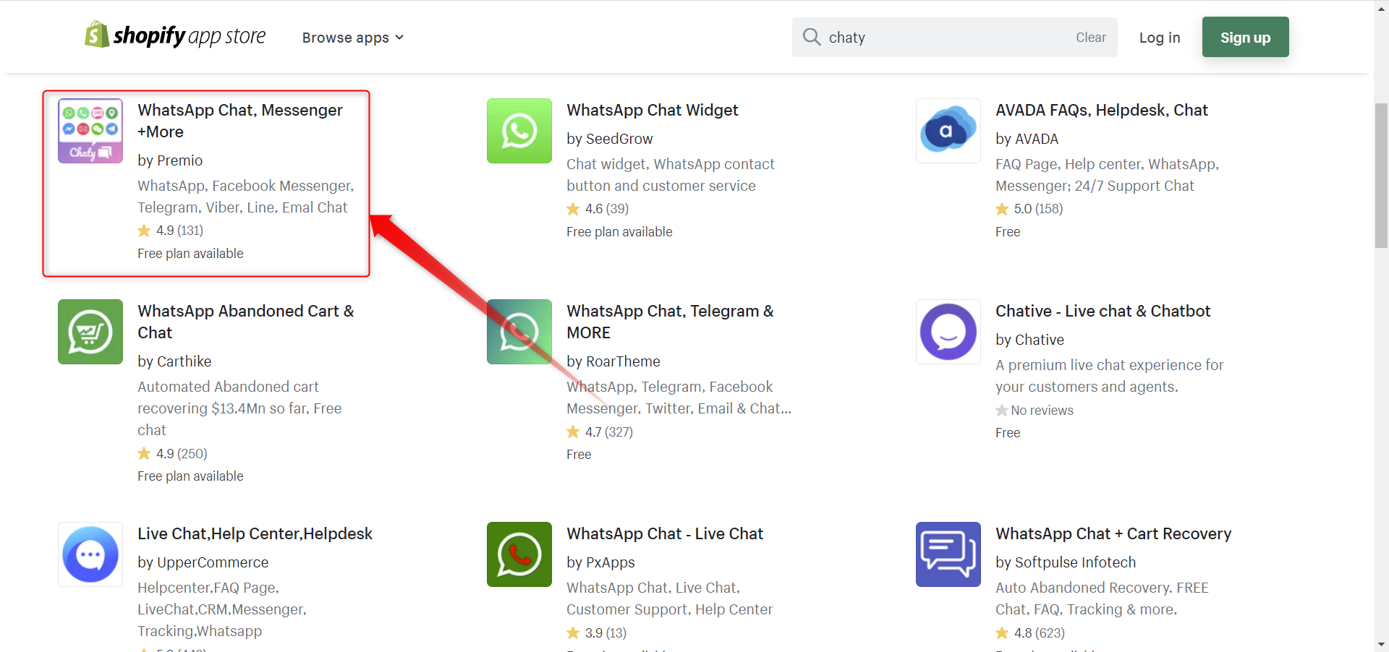Open WhatsApp Chat, Telegram & MORE title
1389x652 pixels.
(x=670, y=322)
